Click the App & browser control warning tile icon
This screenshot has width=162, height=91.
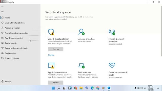(x=51, y=65)
